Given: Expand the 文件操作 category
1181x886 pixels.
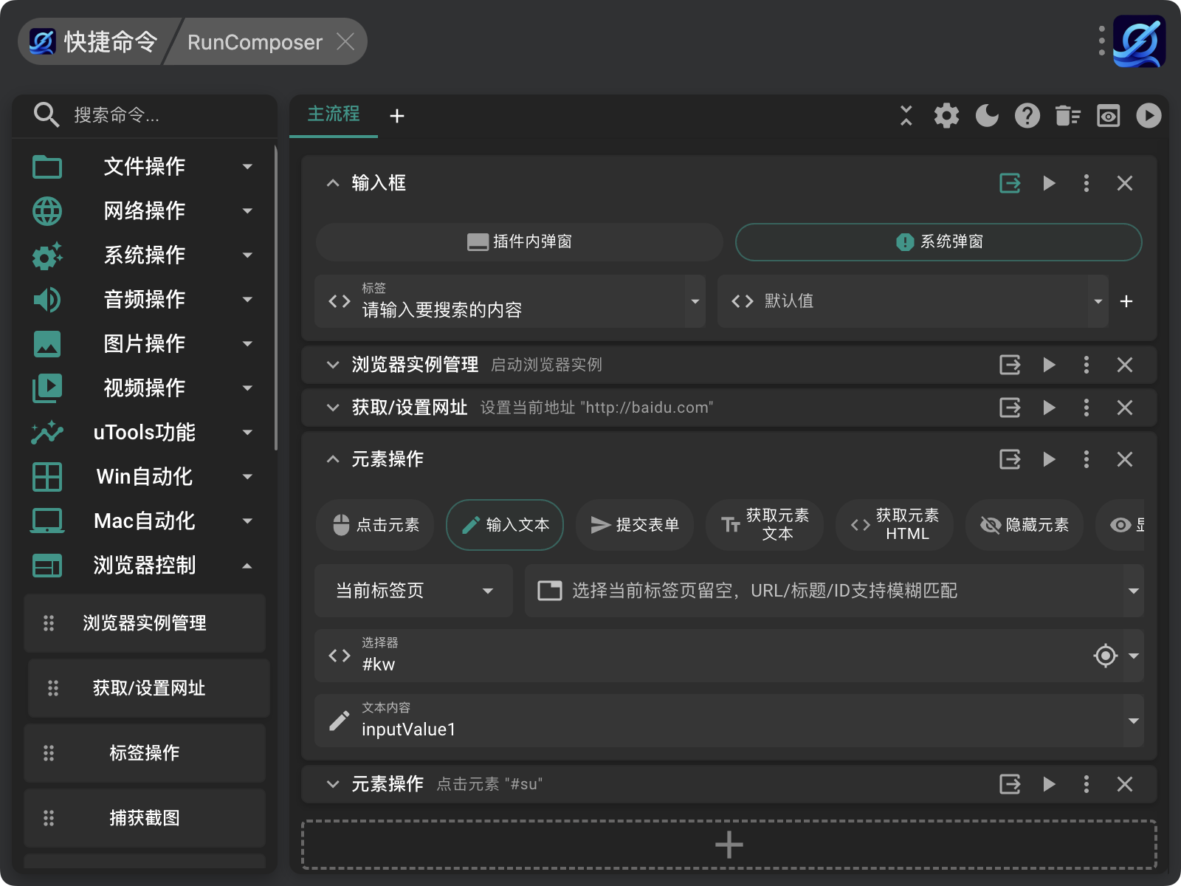Looking at the screenshot, I should 143,167.
